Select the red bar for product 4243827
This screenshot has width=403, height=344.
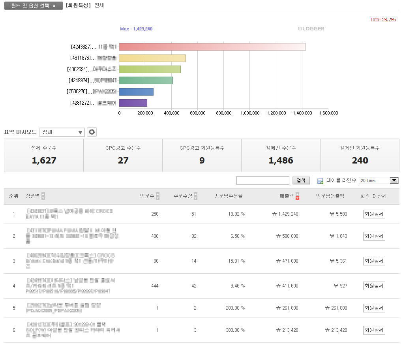point(212,47)
